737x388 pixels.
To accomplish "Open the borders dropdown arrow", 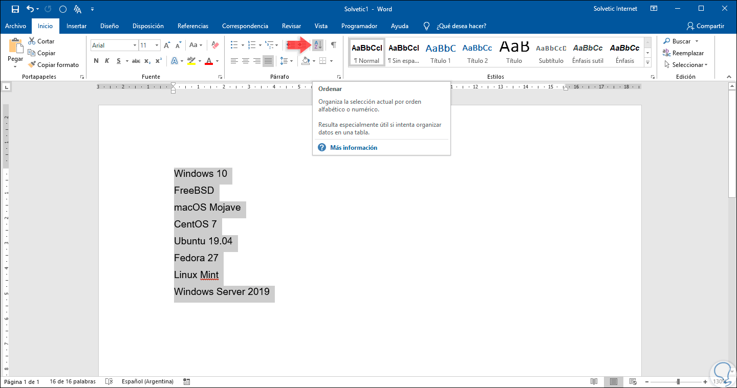I will click(331, 61).
